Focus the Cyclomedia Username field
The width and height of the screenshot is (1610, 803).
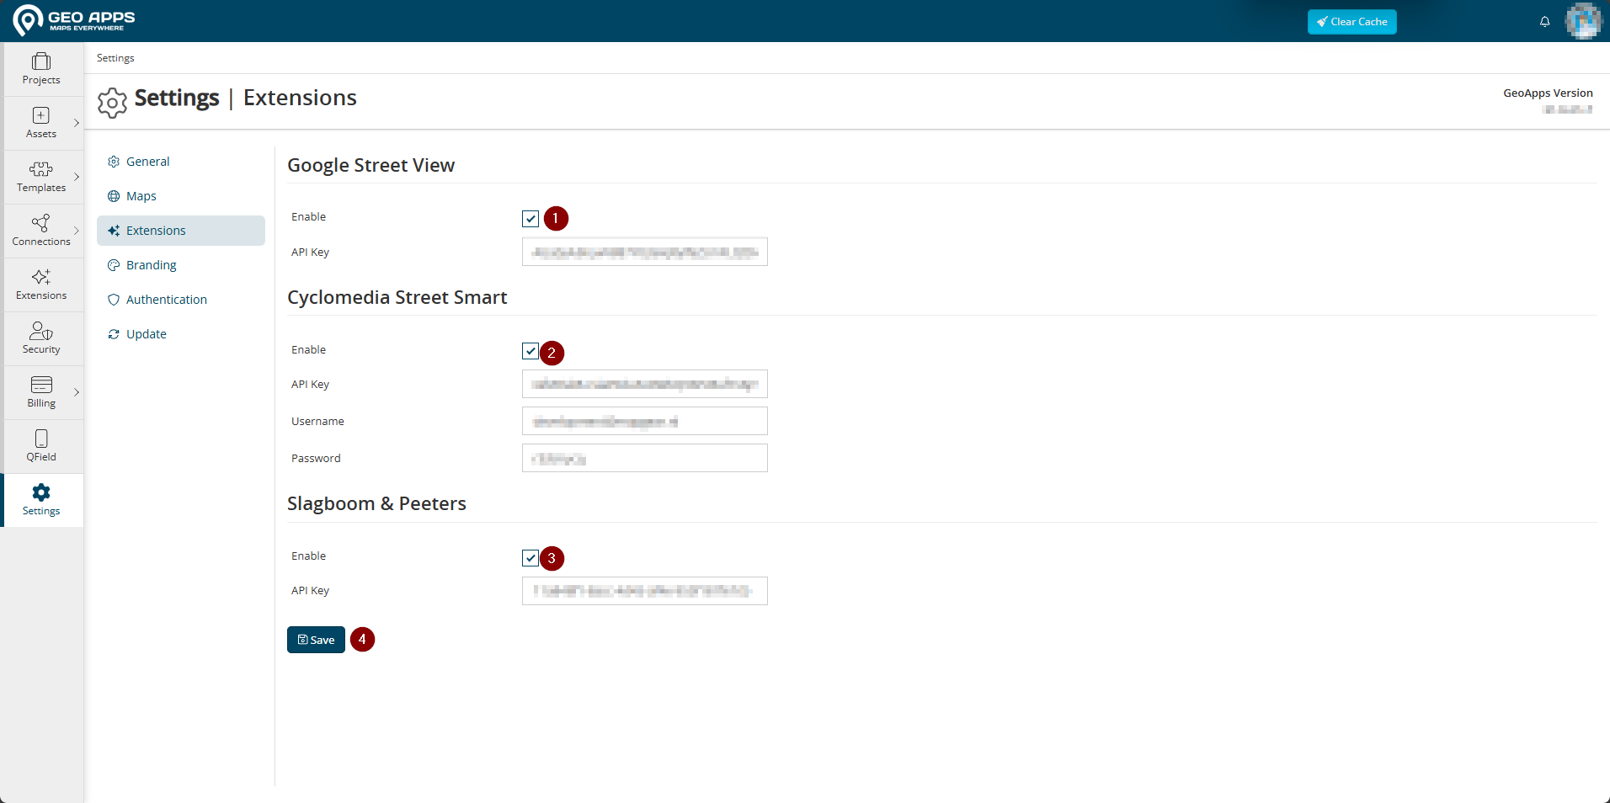coord(645,421)
